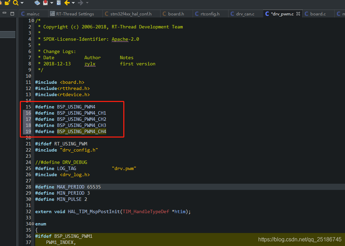Close the drv_pwm.c editor tab
Image resolution: width=345 pixels, height=246 pixels.
[298, 14]
